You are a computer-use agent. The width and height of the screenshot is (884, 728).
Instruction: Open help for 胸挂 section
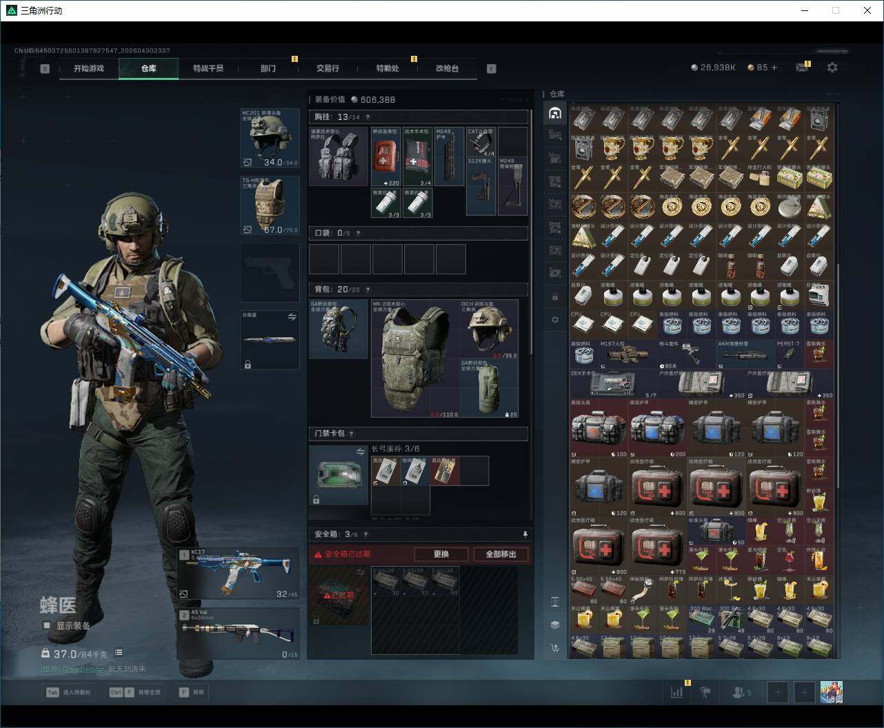[368, 117]
